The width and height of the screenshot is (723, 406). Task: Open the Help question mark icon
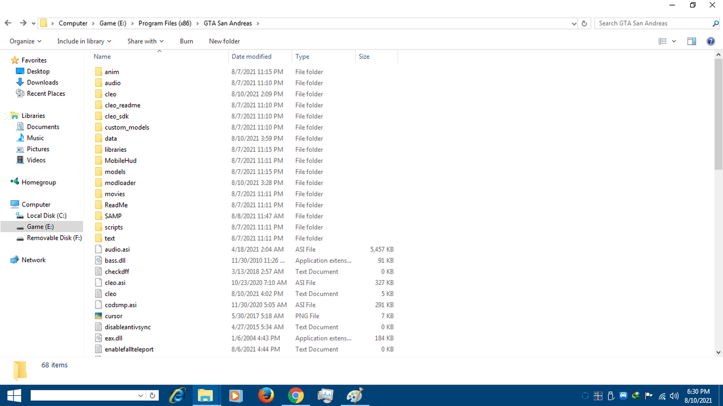click(x=711, y=41)
